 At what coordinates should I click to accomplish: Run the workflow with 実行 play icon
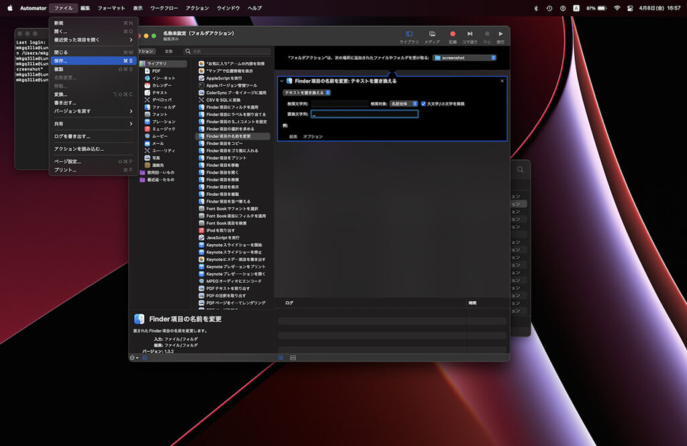[x=500, y=34]
